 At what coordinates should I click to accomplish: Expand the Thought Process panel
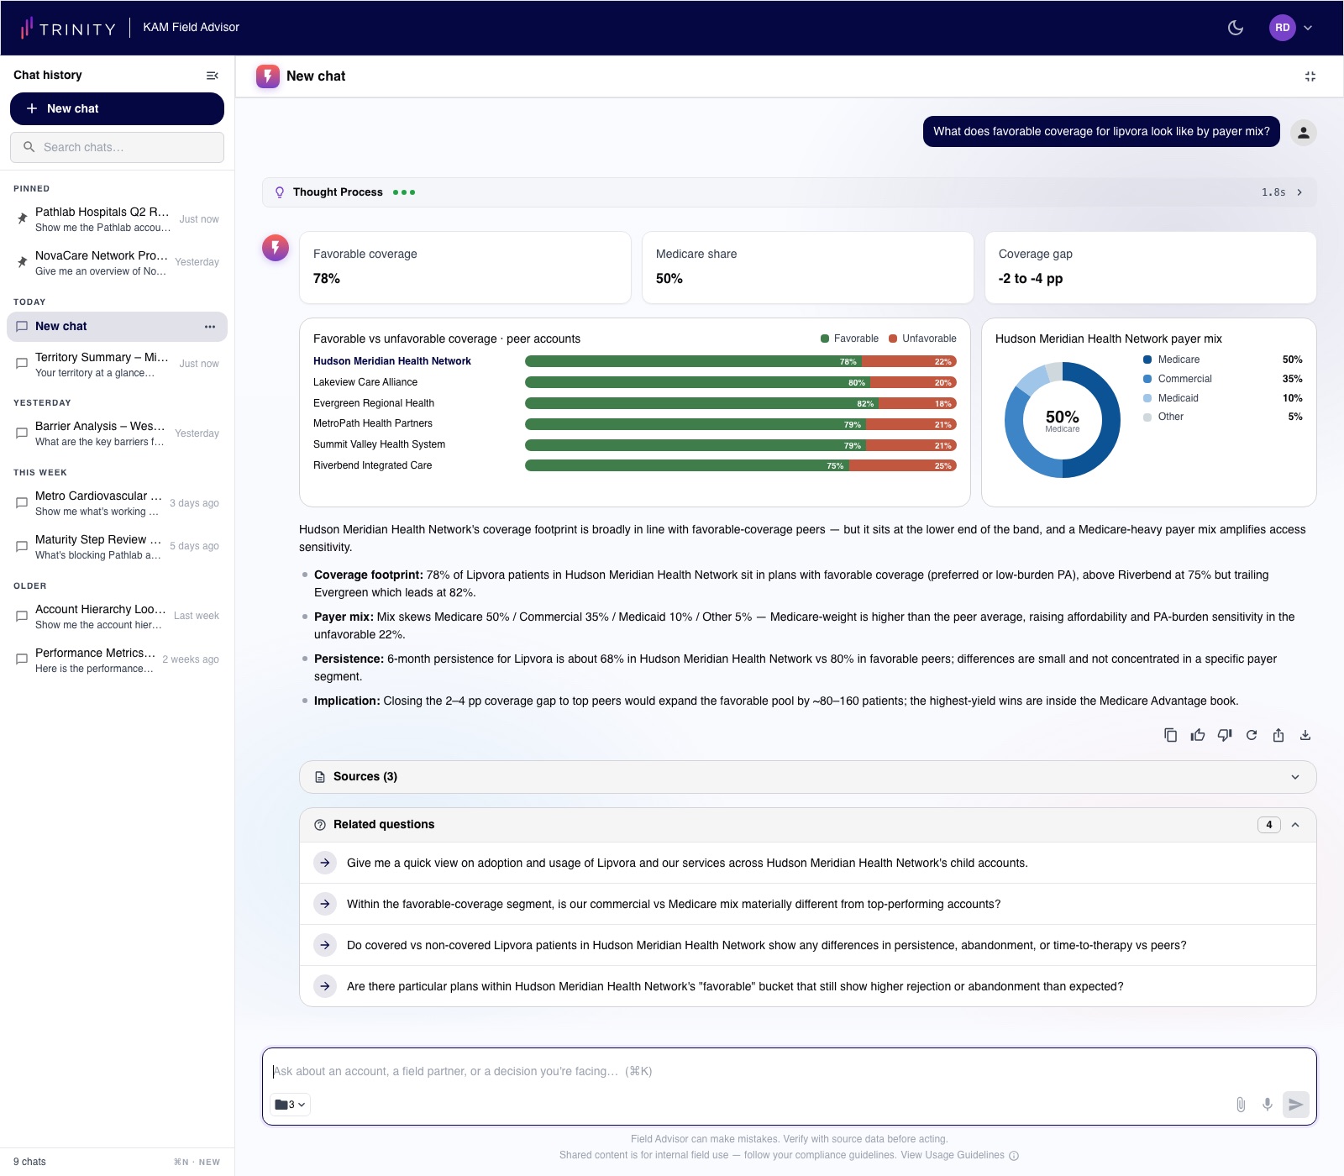click(x=790, y=192)
